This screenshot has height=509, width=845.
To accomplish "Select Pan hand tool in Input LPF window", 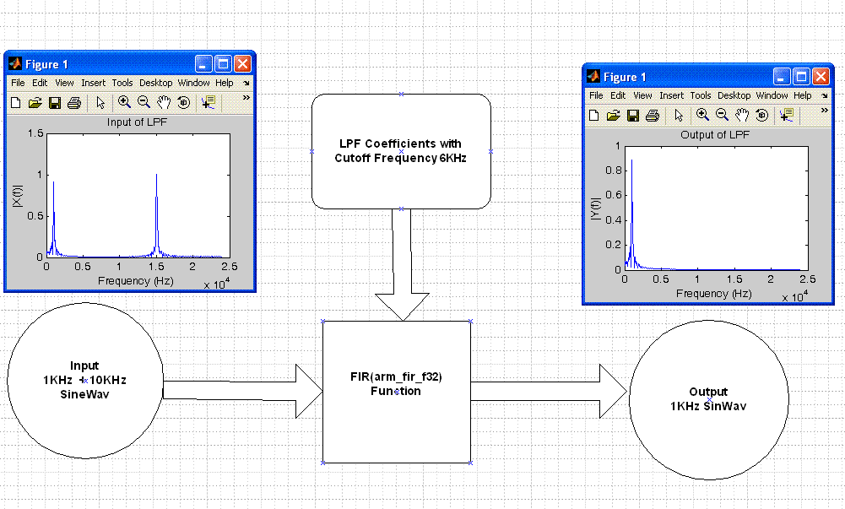I will coord(163,102).
